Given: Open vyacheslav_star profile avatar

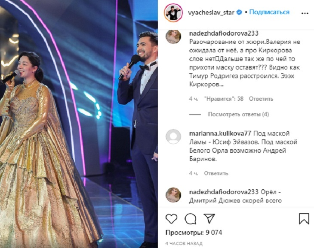Looking at the screenshot, I should (x=173, y=12).
